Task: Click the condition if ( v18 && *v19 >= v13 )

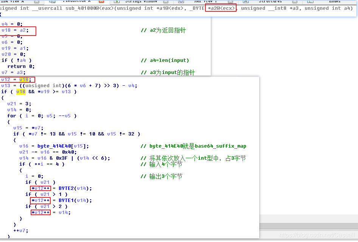Action: [39, 92]
